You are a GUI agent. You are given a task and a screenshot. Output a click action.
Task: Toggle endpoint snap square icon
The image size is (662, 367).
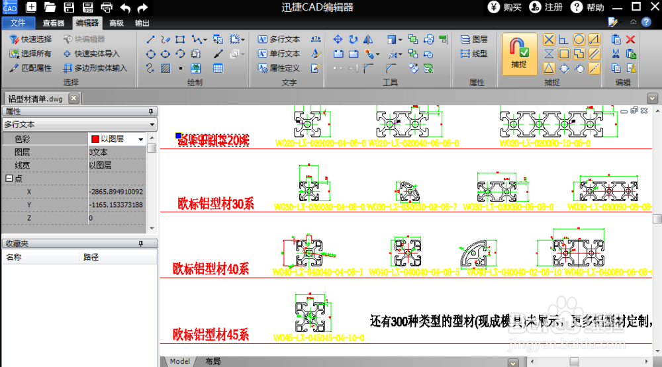pos(563,54)
